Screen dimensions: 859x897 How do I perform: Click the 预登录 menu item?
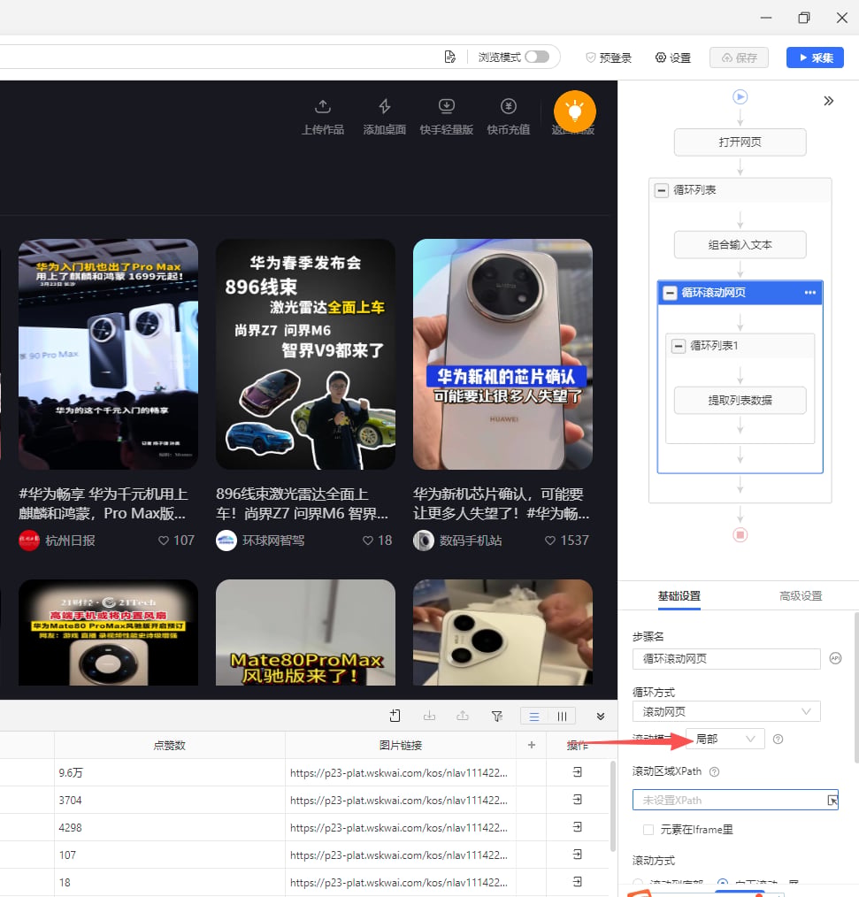coord(609,57)
